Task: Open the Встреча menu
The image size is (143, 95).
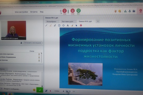Action: pyautogui.click(x=34, y=12)
